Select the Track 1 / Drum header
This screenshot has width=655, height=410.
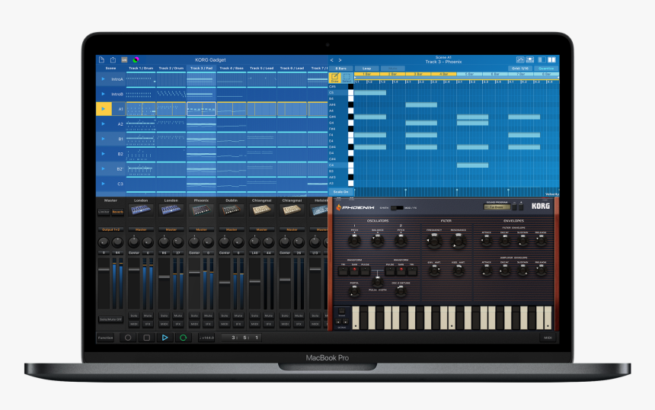pyautogui.click(x=141, y=68)
